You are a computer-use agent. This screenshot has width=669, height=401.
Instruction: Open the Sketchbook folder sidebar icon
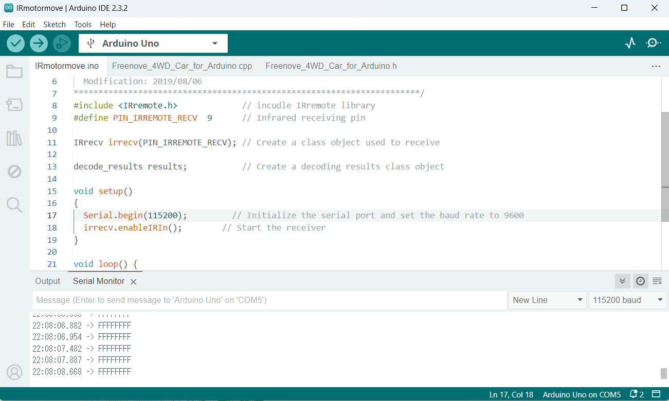(x=14, y=71)
